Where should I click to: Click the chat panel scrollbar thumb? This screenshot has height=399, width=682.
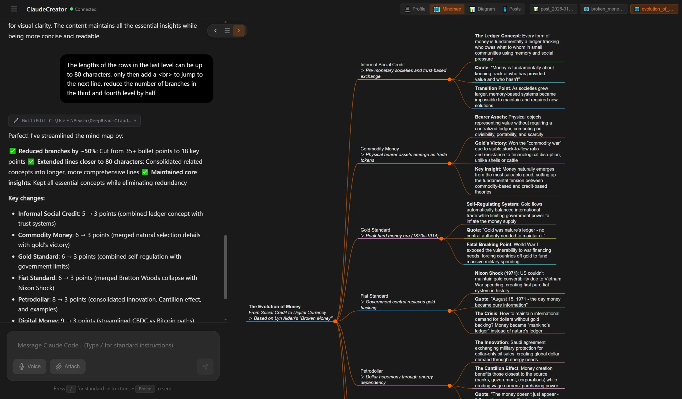pyautogui.click(x=225, y=267)
